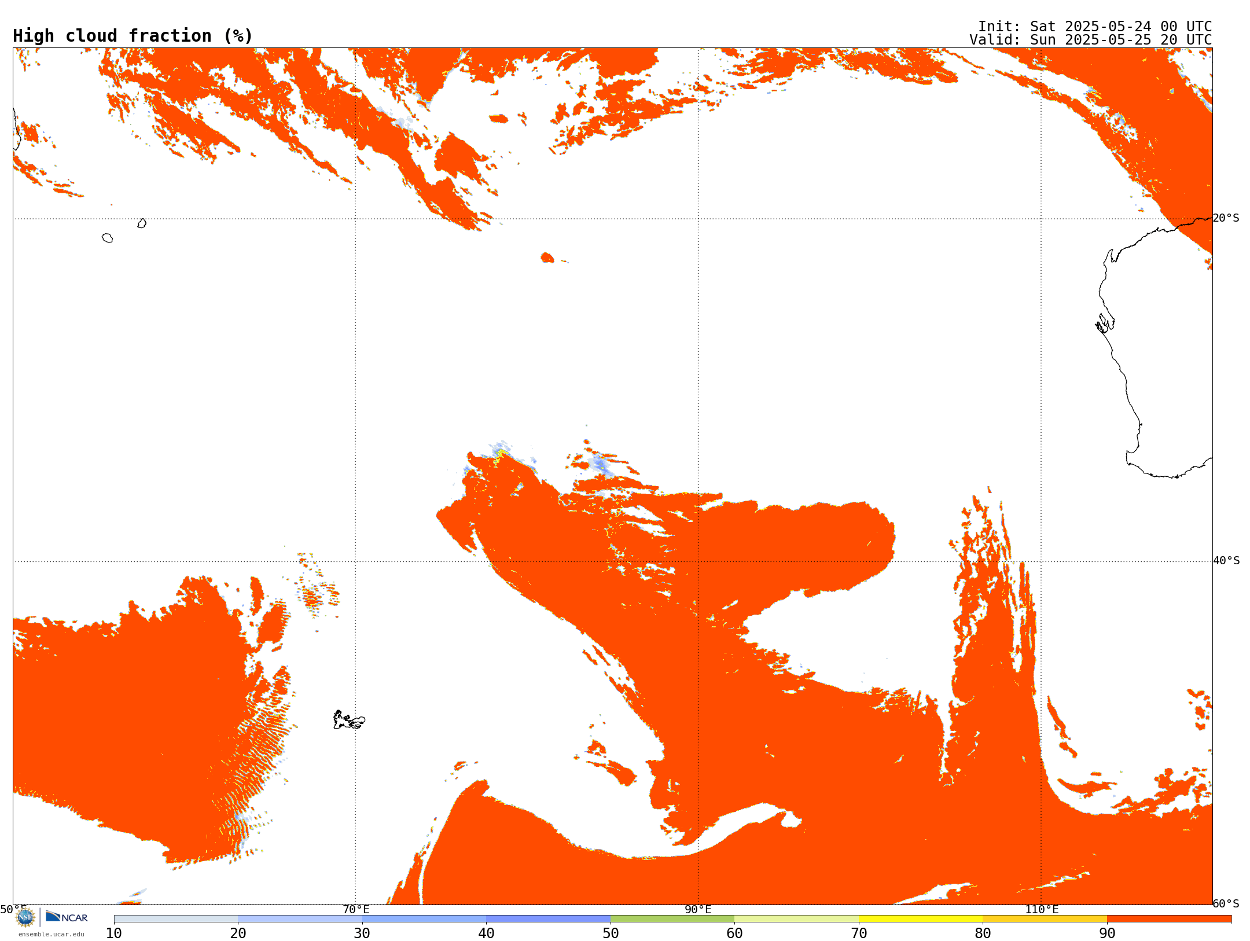Click the NSF logo icon
The height and width of the screenshot is (941, 1250).
25,917
